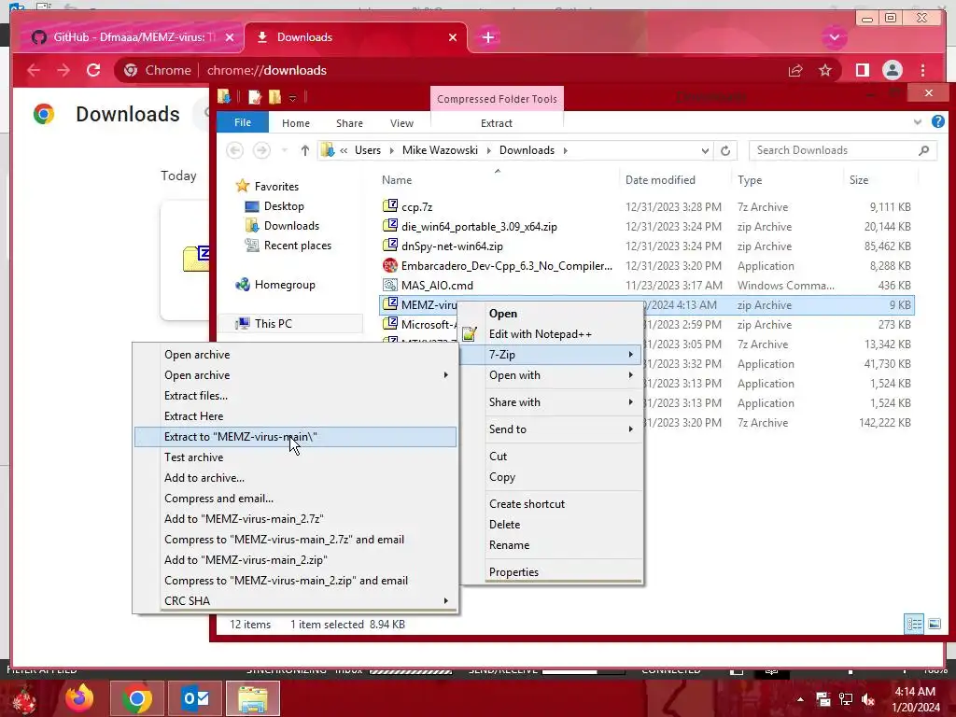Select Recent places in Favorites
The image size is (956, 717).
[298, 246]
